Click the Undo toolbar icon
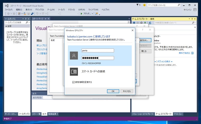 [37, 13]
